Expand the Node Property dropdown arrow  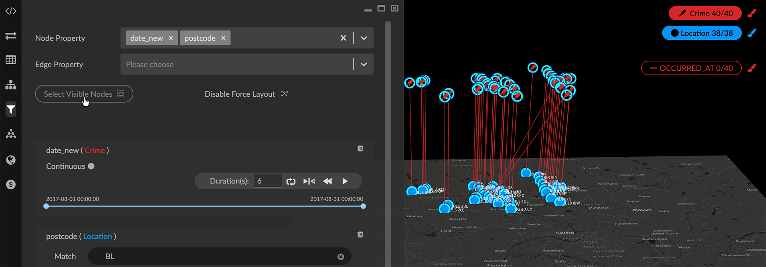tap(363, 38)
